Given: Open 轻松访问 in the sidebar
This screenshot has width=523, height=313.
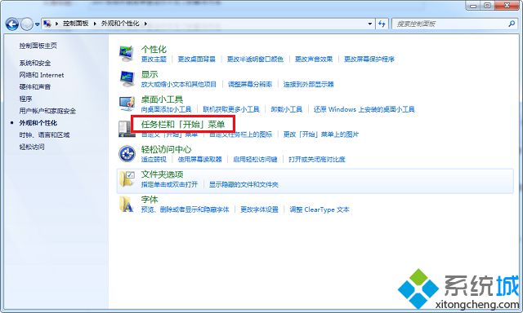Looking at the screenshot, I should [32, 147].
